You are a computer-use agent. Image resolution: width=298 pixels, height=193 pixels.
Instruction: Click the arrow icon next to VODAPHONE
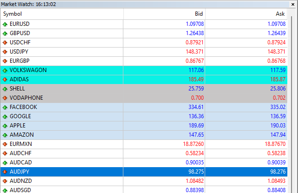(5, 98)
